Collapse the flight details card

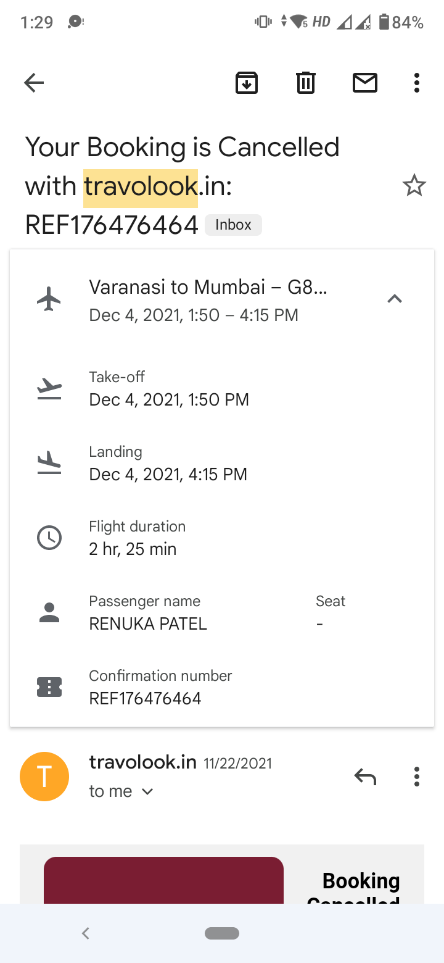(x=395, y=299)
